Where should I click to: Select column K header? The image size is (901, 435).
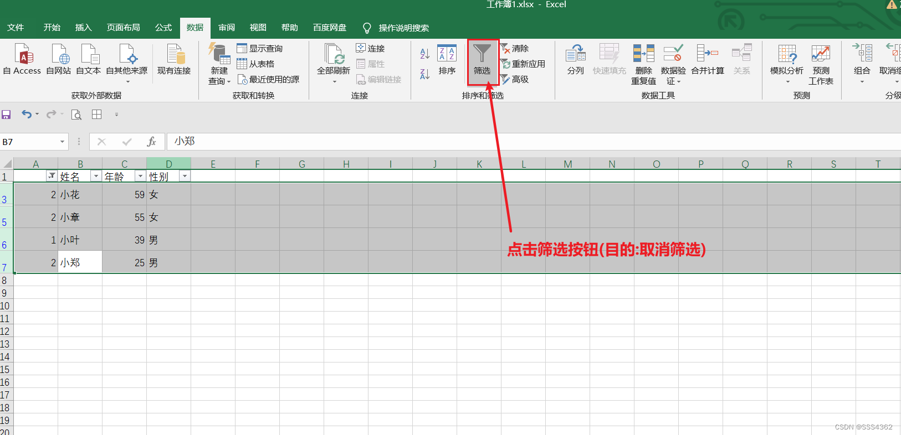pyautogui.click(x=479, y=164)
